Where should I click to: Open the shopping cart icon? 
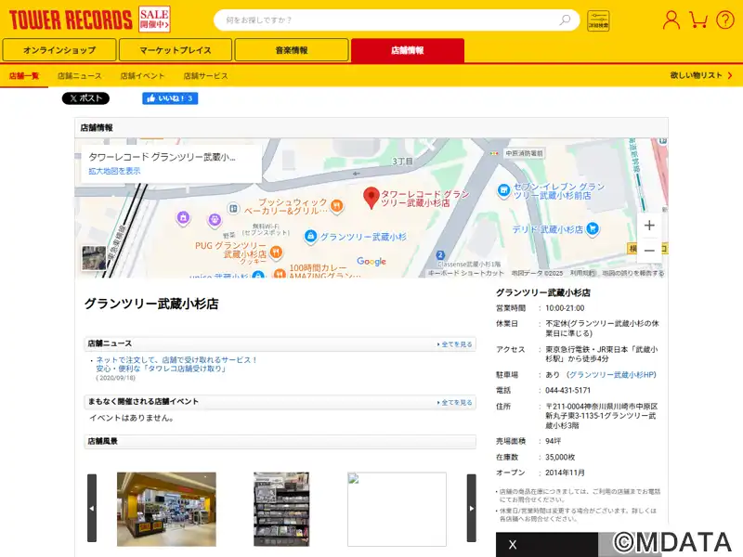698,19
